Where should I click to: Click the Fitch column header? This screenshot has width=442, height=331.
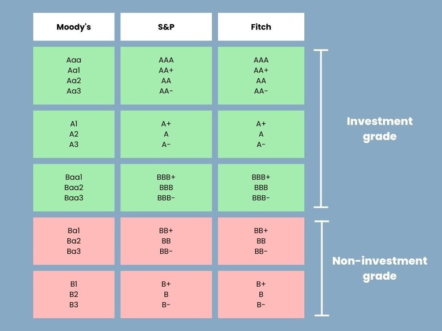(261, 26)
